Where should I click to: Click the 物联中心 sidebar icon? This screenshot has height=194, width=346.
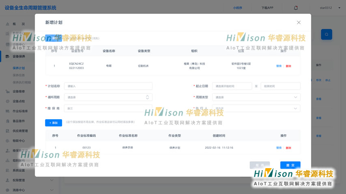(x=7, y=141)
